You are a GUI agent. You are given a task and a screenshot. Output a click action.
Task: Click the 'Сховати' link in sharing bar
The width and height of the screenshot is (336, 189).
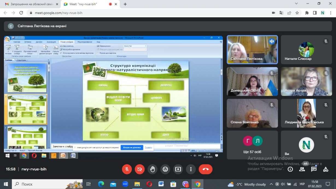(148, 147)
